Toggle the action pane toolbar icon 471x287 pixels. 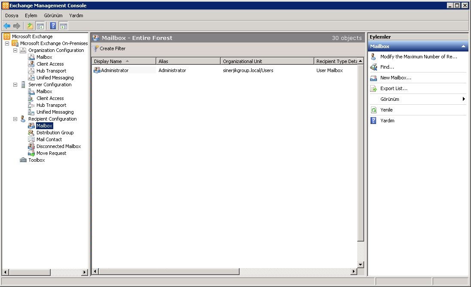(x=63, y=26)
